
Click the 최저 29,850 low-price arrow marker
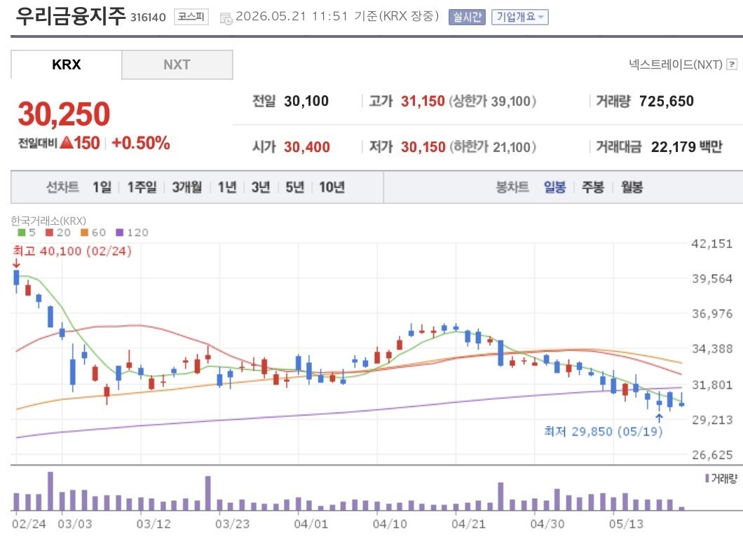pyautogui.click(x=659, y=418)
